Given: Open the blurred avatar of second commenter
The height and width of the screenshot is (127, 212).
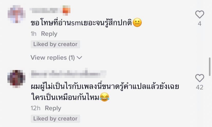Looking at the screenshot, I should (16, 79).
